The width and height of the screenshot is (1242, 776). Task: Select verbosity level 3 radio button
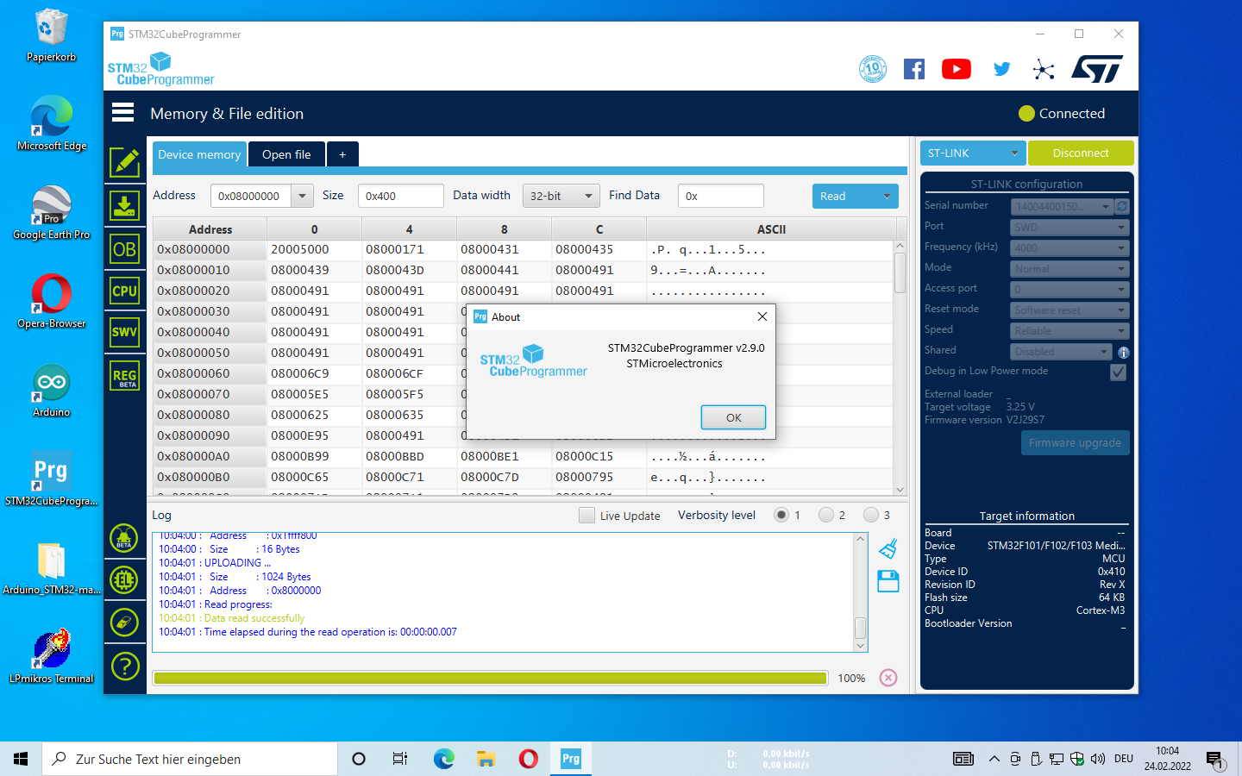coord(871,515)
